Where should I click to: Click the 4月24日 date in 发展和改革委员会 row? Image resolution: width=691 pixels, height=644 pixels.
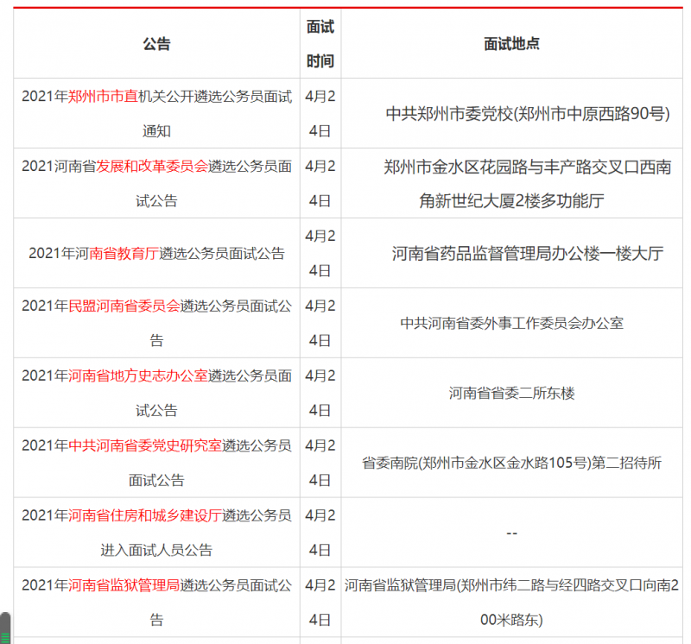320,184
